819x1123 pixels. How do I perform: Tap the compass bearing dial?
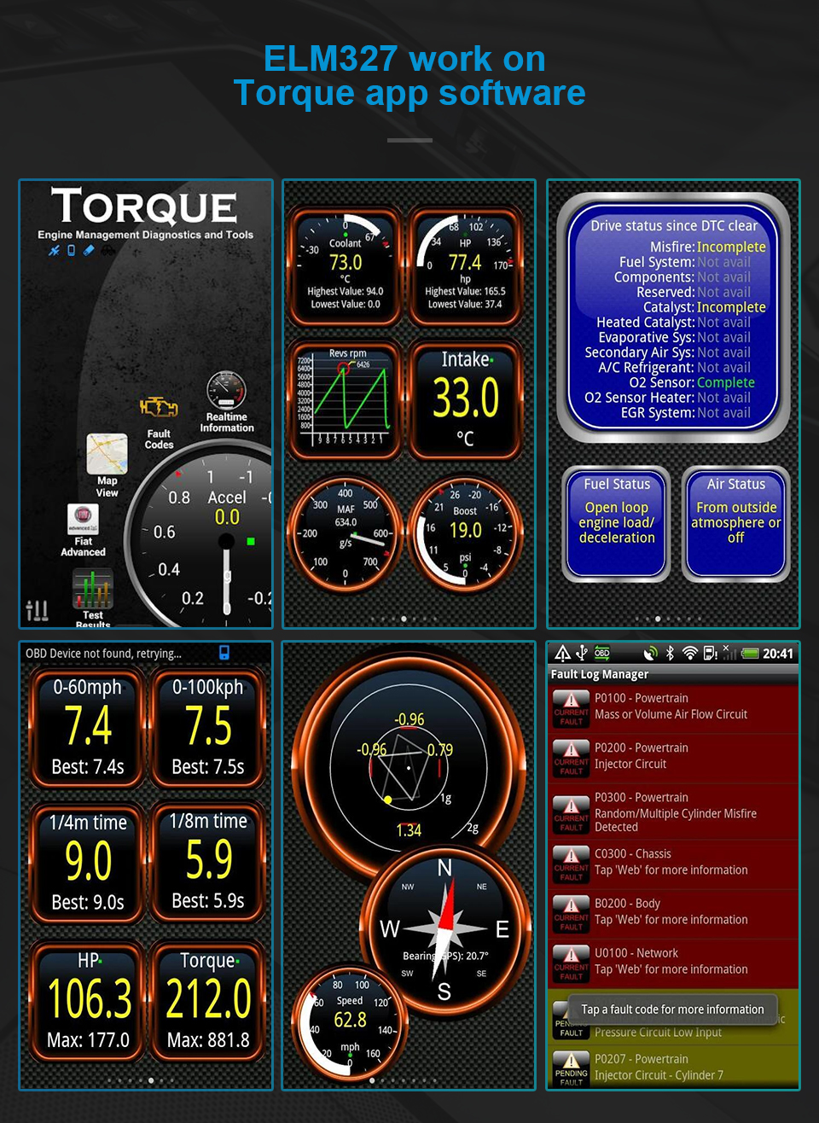tap(444, 929)
